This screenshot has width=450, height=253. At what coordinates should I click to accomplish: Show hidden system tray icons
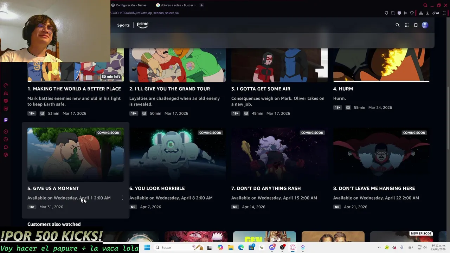point(379,247)
